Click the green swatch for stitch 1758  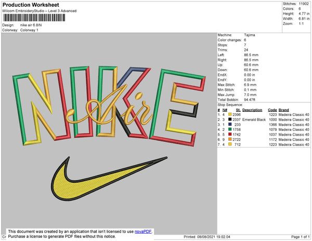[230, 129]
